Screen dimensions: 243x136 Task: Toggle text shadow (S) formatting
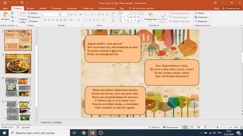tap(57, 20)
